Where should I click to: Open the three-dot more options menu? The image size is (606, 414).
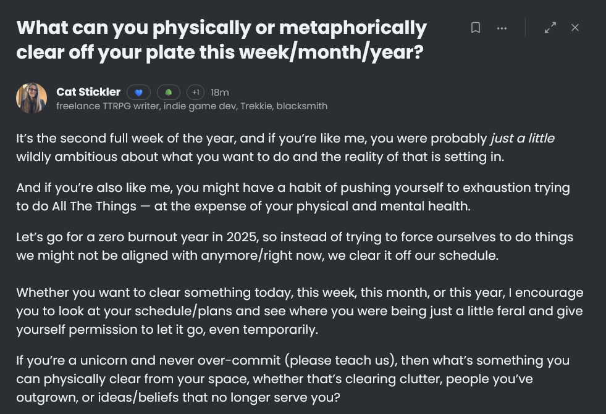pyautogui.click(x=502, y=28)
